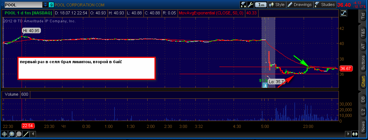Toggle the 1m timeframe button
Viewport: 368px width, 140px height.
261,5
